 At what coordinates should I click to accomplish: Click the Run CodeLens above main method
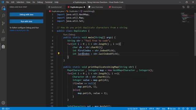[65, 35]
